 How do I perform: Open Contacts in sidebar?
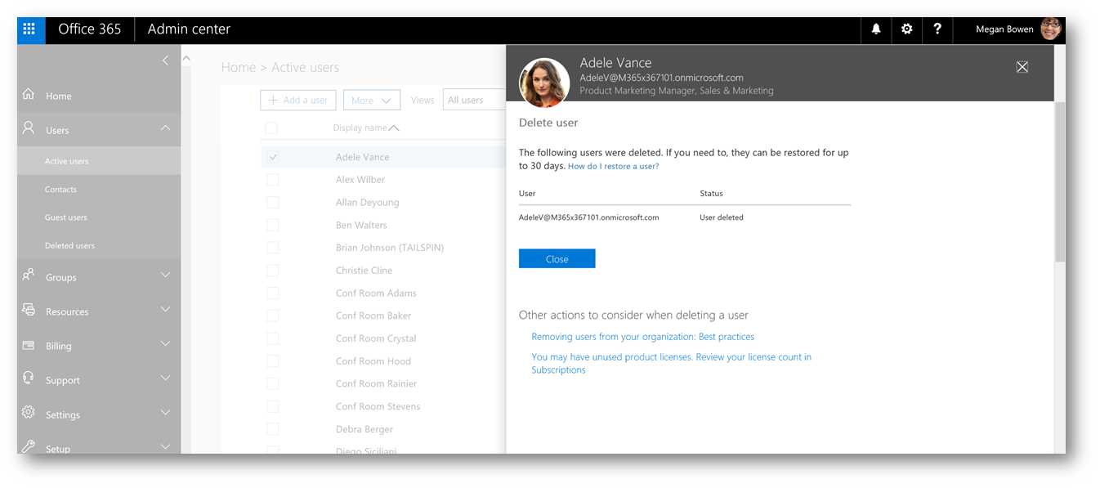(x=60, y=190)
